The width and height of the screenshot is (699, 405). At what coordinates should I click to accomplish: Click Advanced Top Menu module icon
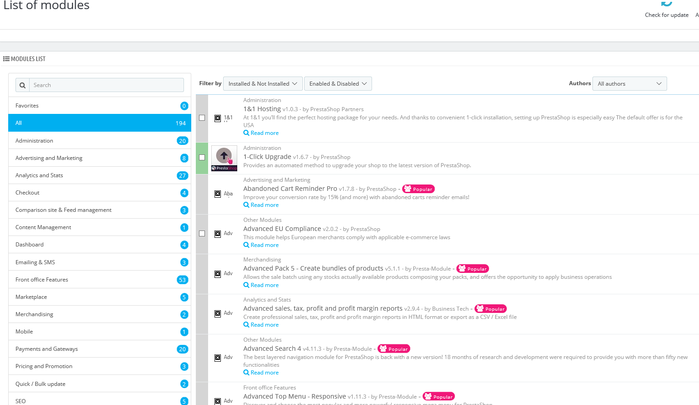click(x=218, y=401)
